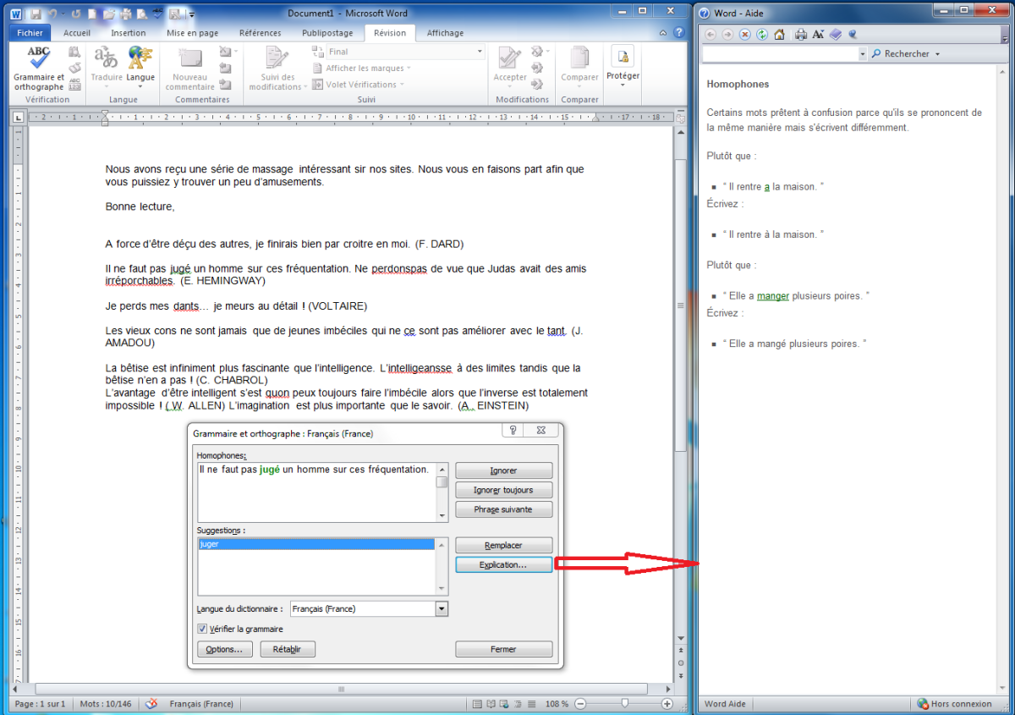Viewport: 1015px width, 715px height.
Task: Minimize the ribbon with the caret icon
Action: click(664, 33)
